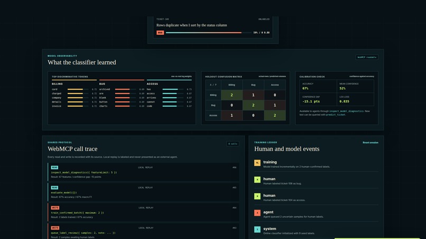The width and height of the screenshot is (426, 239).
Task: Click the ticket title about duplicate rows
Action: click(191, 25)
